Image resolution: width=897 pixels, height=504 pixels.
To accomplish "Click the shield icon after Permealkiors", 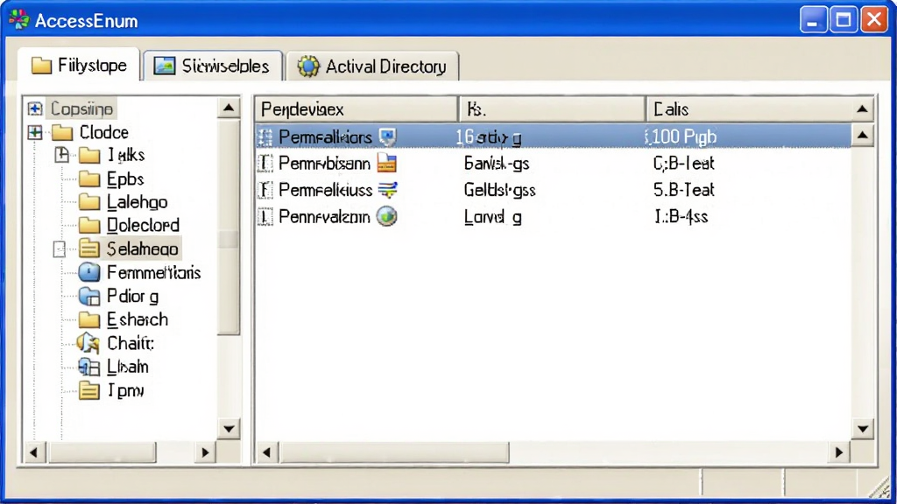I will [388, 136].
